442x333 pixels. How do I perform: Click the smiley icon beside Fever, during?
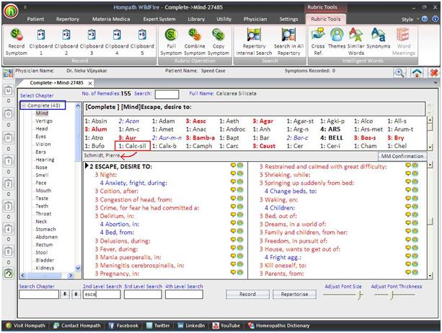pyautogui.click(x=240, y=248)
